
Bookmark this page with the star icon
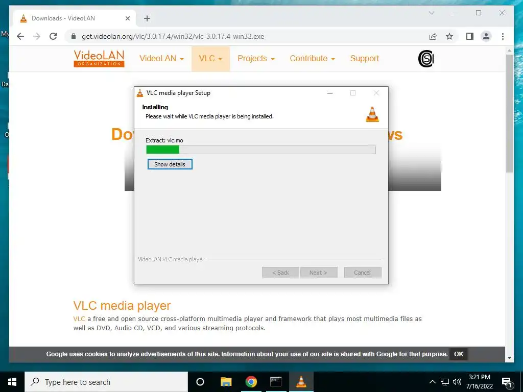coord(449,36)
